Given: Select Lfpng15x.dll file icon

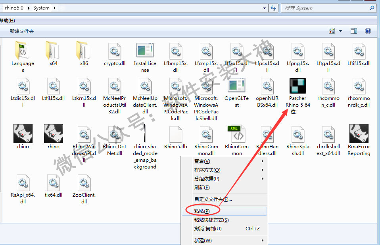Looking at the screenshot, I should click(x=298, y=51).
